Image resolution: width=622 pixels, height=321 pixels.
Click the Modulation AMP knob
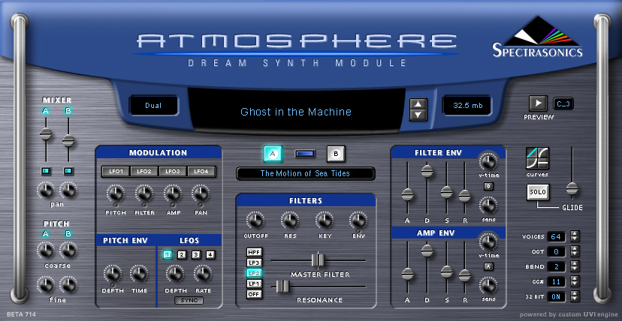pyautogui.click(x=173, y=193)
